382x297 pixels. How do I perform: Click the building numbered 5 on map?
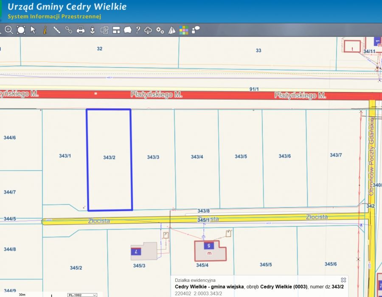pyautogui.click(x=208, y=250)
